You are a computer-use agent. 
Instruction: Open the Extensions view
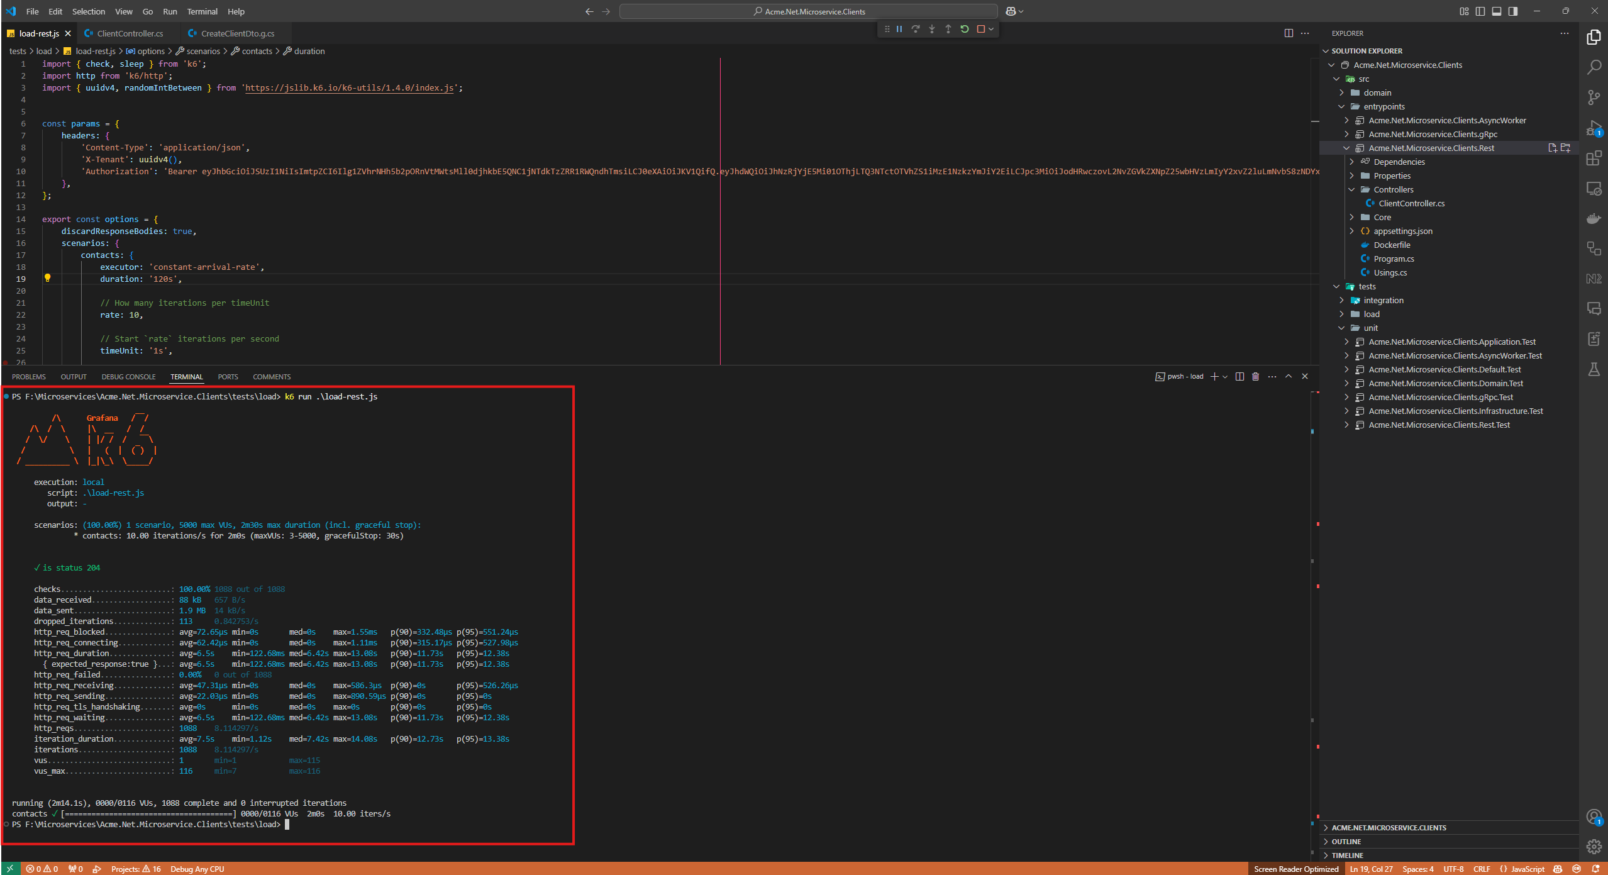(x=1594, y=158)
